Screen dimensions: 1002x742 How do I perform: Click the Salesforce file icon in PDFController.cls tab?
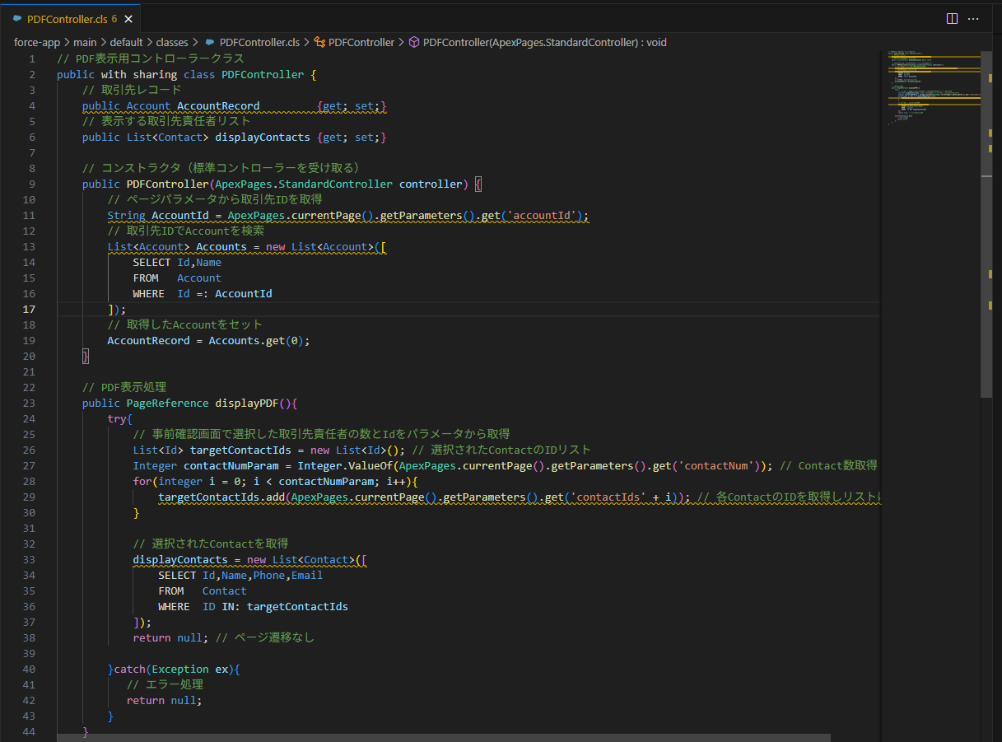pyautogui.click(x=16, y=18)
